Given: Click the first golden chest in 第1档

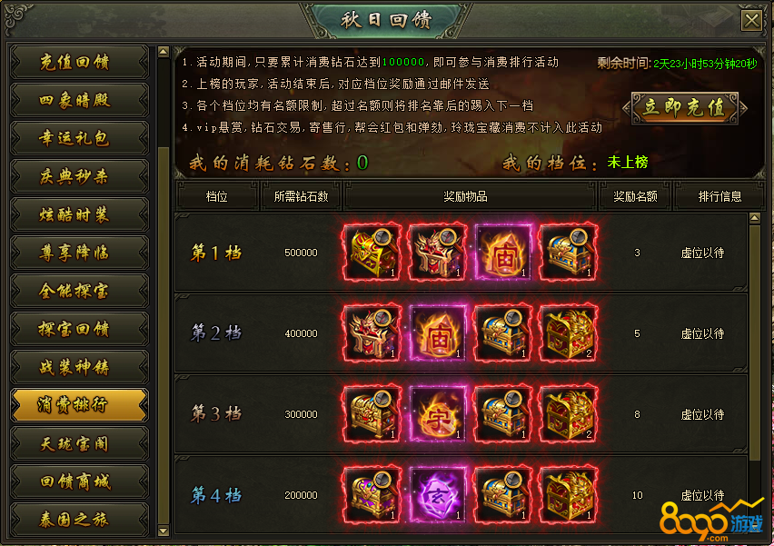Looking at the screenshot, I should click(x=372, y=253).
